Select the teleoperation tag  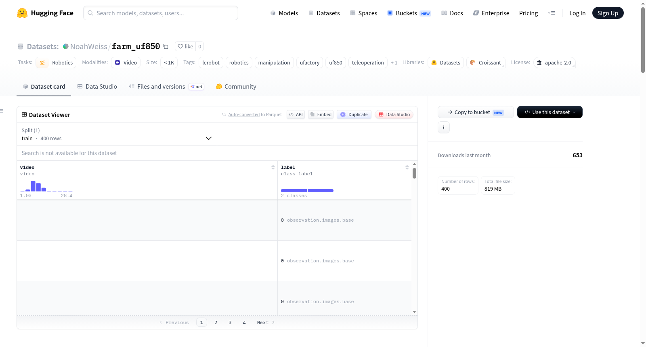pyautogui.click(x=368, y=62)
